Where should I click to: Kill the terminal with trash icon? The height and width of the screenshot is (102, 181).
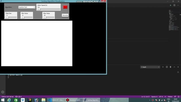pyautogui.click(x=171, y=67)
